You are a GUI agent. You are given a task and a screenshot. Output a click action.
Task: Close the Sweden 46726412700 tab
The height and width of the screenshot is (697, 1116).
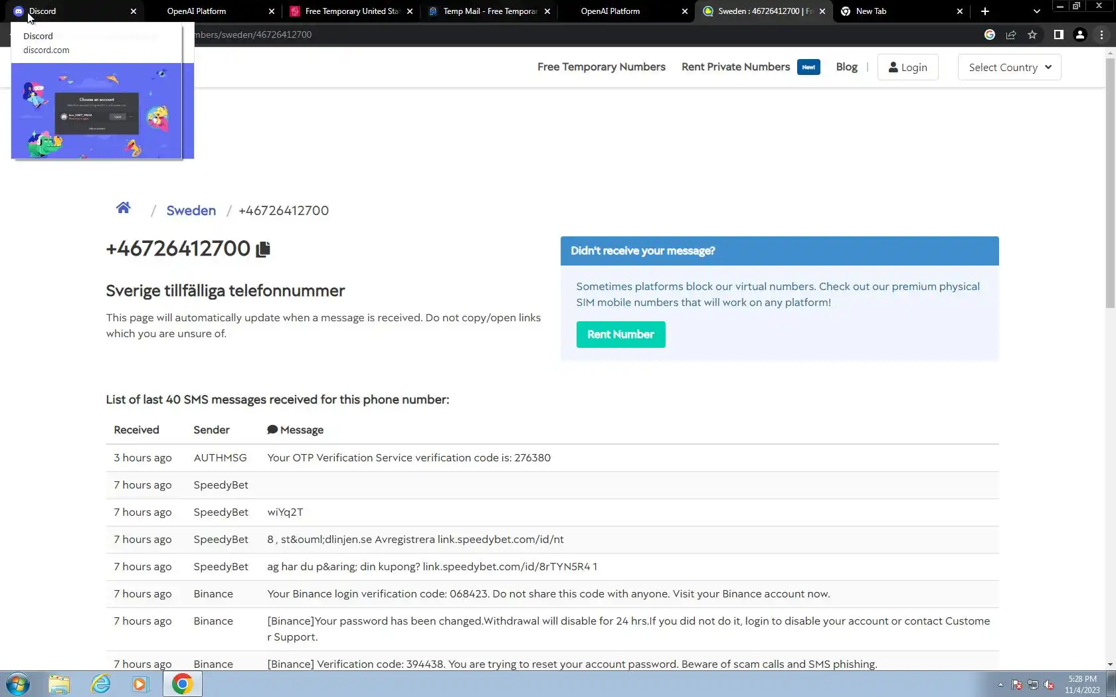[822, 11]
